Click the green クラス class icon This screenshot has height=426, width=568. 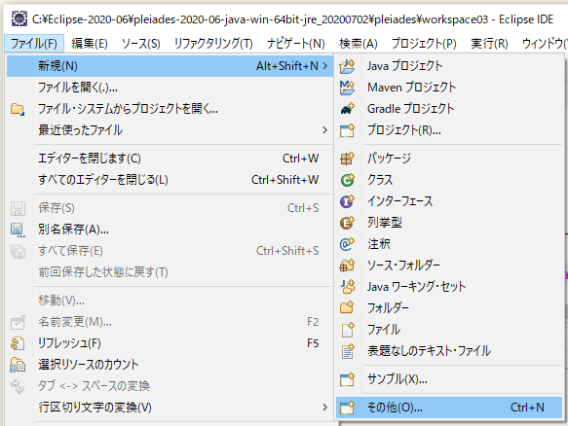coord(348,180)
